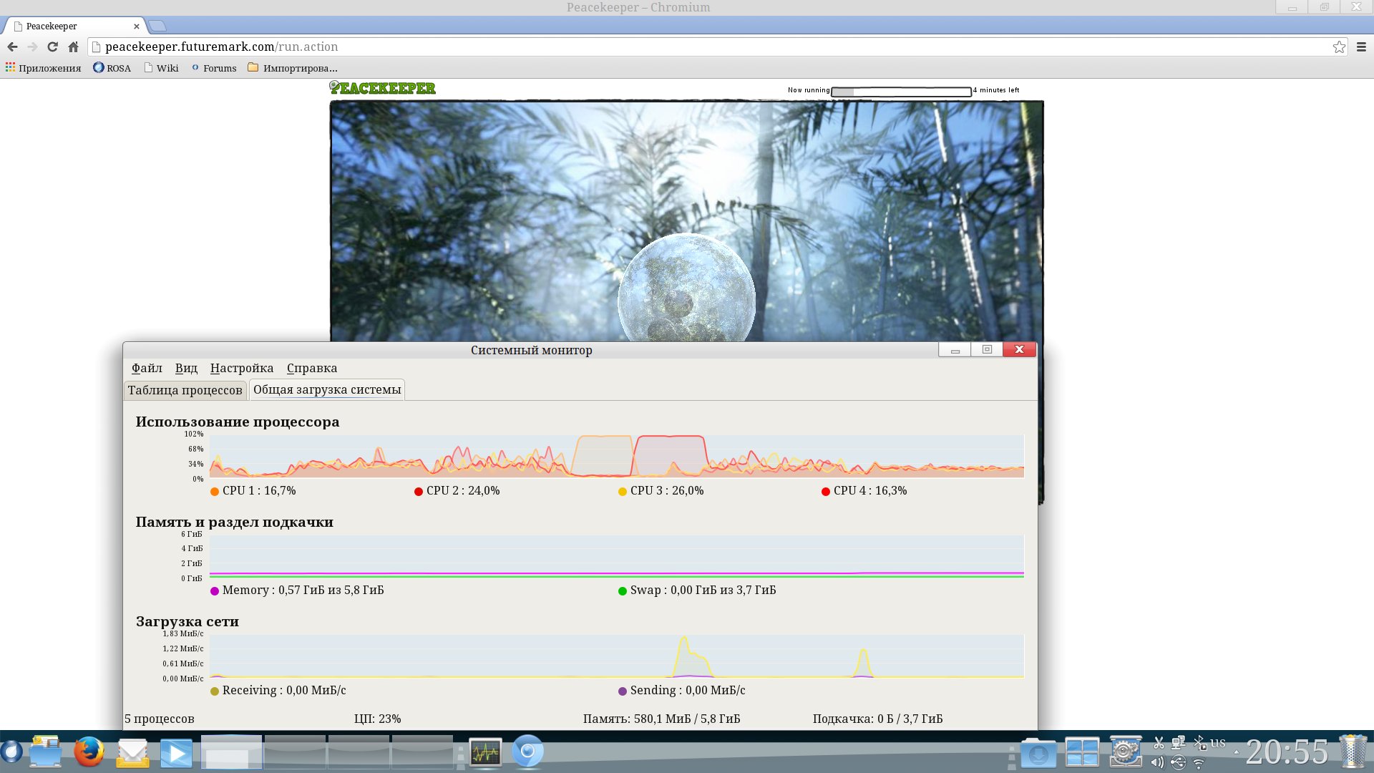Open the ROSA bookmark link

[x=112, y=68]
